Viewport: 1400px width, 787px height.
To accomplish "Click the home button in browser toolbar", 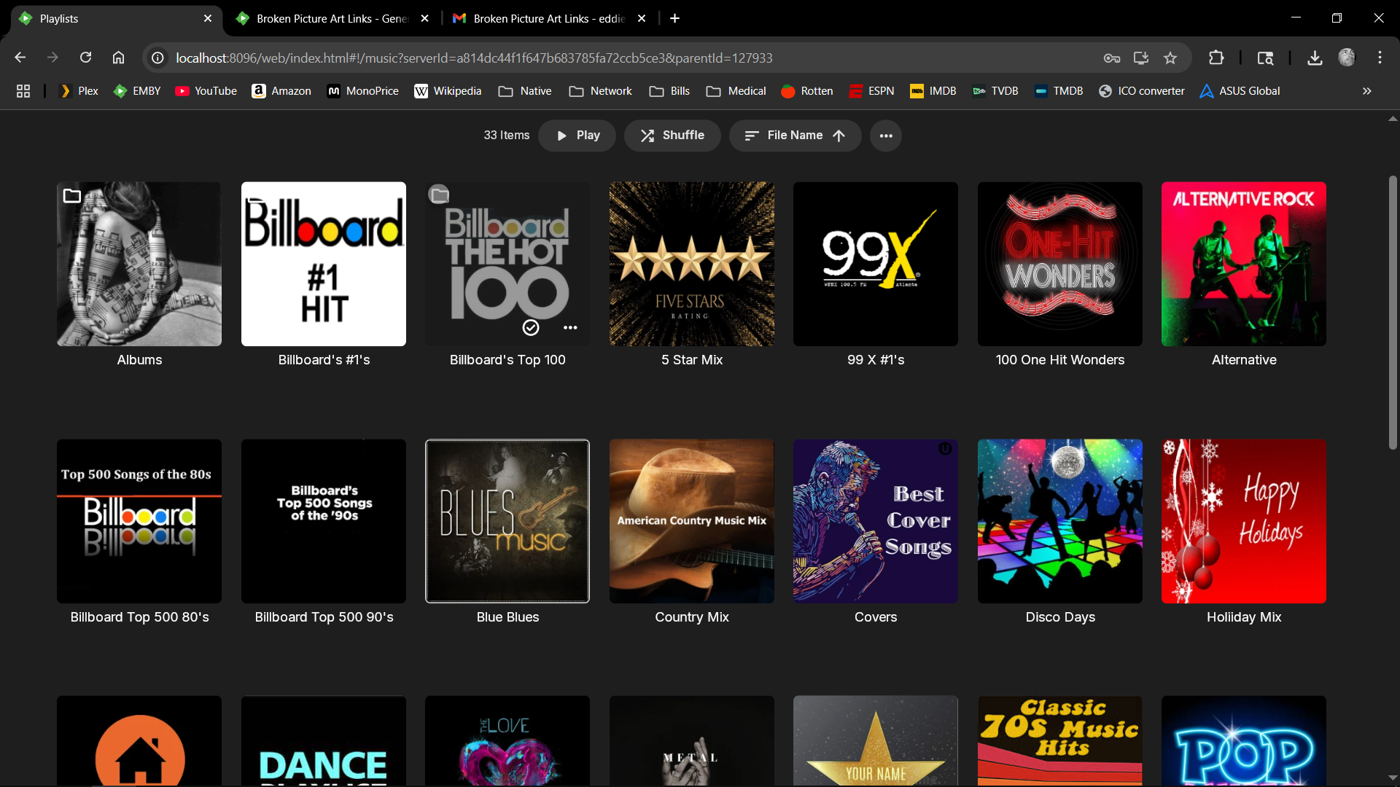I will pos(118,58).
